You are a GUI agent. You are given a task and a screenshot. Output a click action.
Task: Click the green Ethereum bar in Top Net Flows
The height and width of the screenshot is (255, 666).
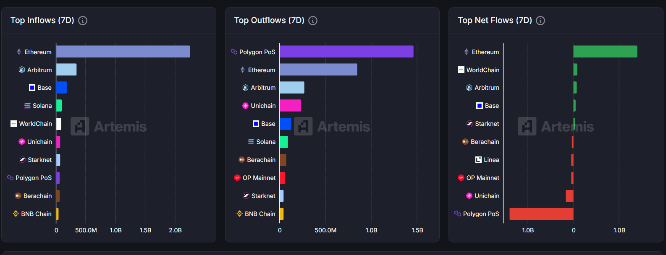(605, 52)
